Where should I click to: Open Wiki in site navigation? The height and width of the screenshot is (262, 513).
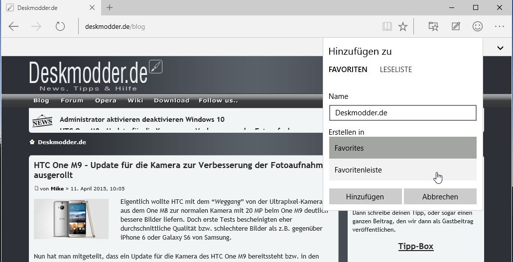coord(135,100)
